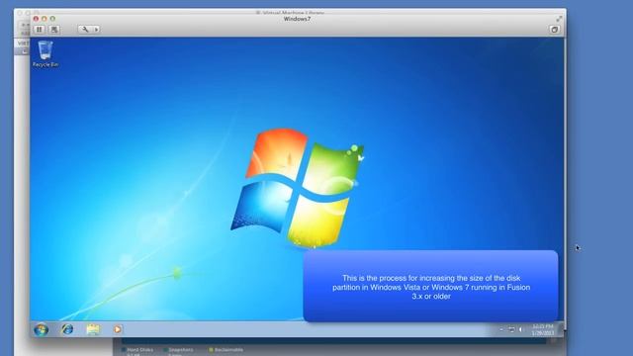
Task: Open Windows Explorer folder on taskbar
Action: pyautogui.click(x=93, y=329)
